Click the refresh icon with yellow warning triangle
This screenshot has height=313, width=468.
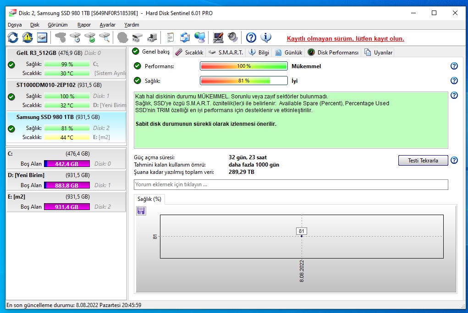pyautogui.click(x=27, y=38)
